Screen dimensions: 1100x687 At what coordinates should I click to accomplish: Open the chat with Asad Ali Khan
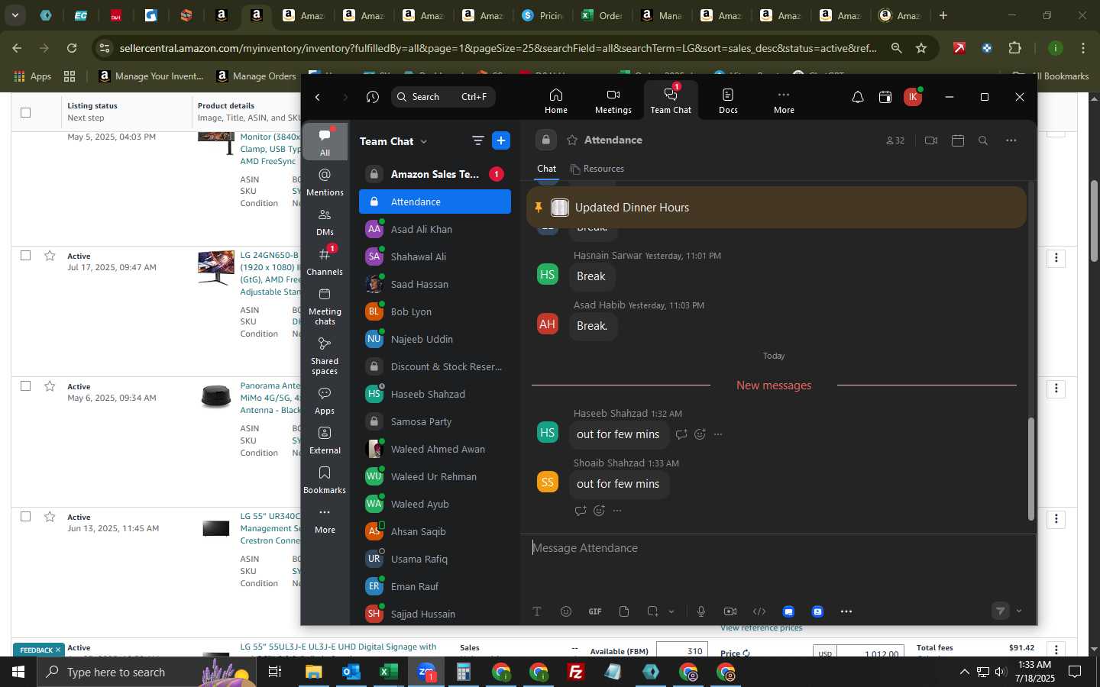tap(435, 229)
